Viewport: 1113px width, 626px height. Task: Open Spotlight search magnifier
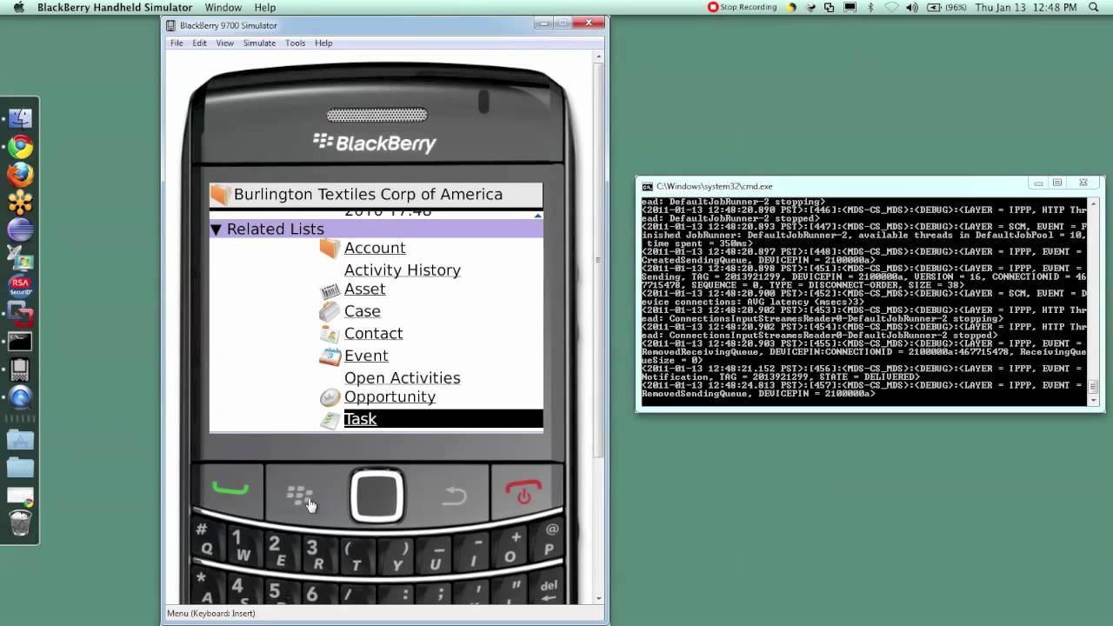[1094, 8]
